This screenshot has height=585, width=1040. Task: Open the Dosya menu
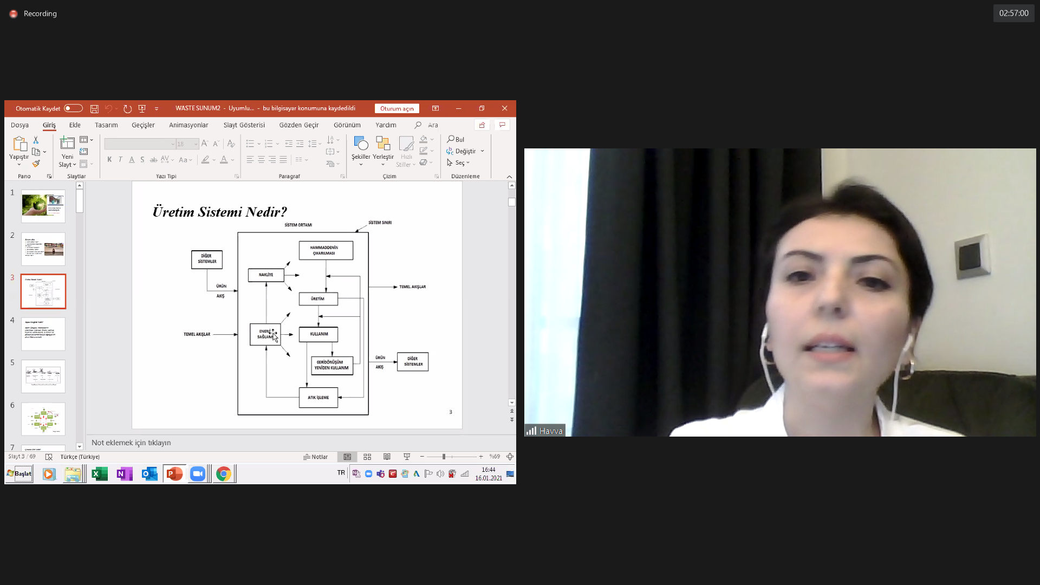coord(19,125)
